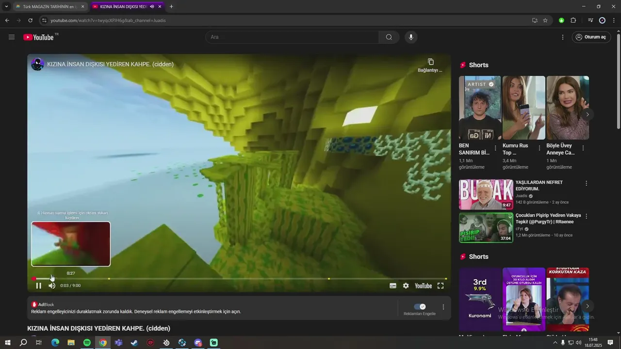
Task: Open YouTube settings three-dot menu in header
Action: point(563,37)
